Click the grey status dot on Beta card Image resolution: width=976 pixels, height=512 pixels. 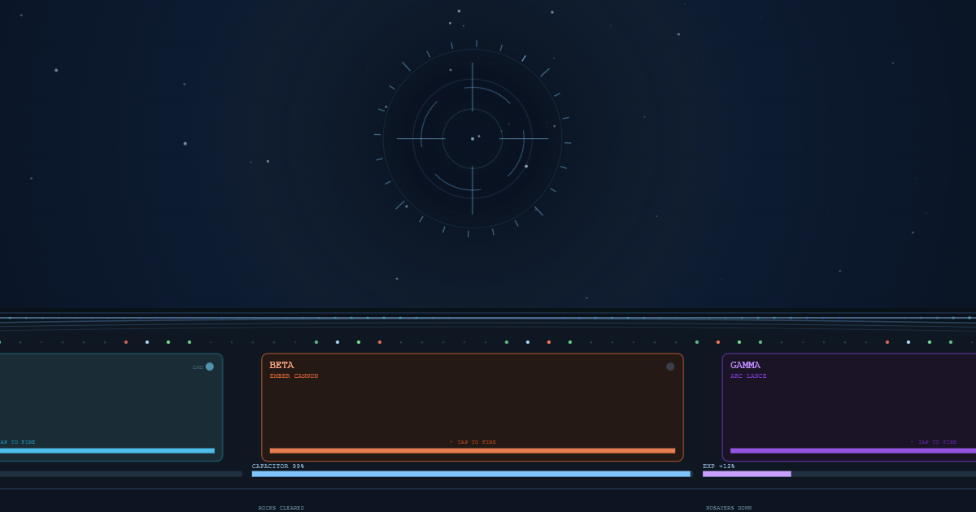[670, 367]
